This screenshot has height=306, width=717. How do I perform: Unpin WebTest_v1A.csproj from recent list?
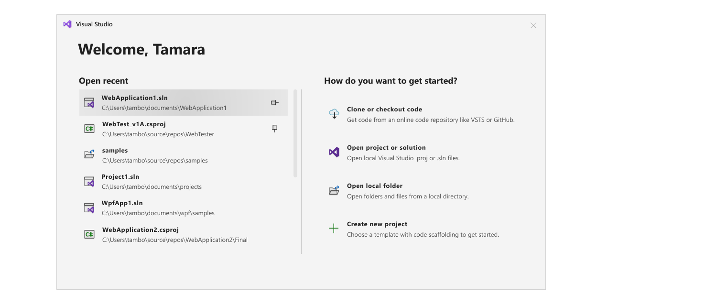tap(274, 128)
